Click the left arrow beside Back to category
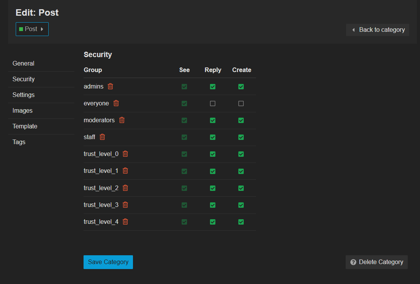The width and height of the screenshot is (420, 284). point(354,30)
